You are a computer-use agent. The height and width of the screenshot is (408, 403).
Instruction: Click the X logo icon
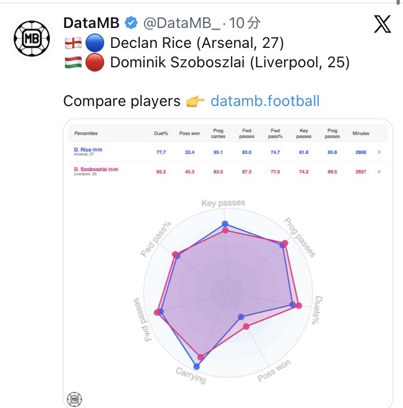(x=382, y=24)
